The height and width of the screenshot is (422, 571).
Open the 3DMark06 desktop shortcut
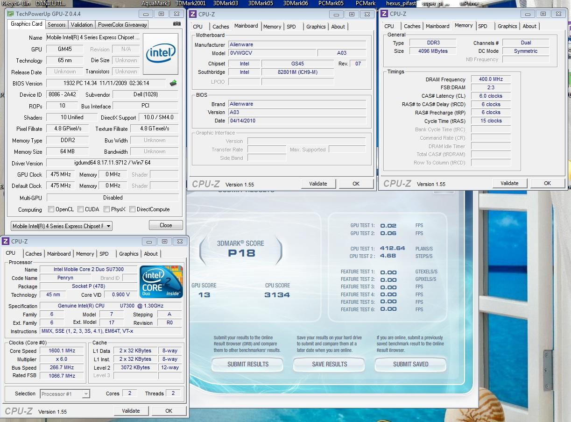point(296,3)
